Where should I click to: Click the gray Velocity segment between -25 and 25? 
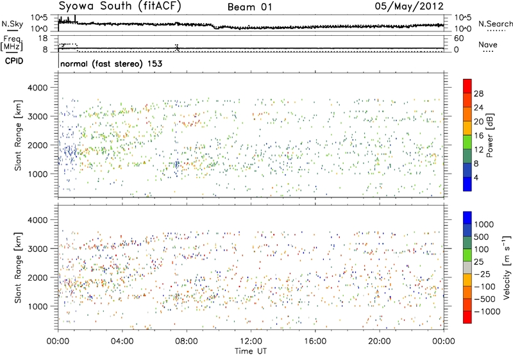(x=467, y=267)
